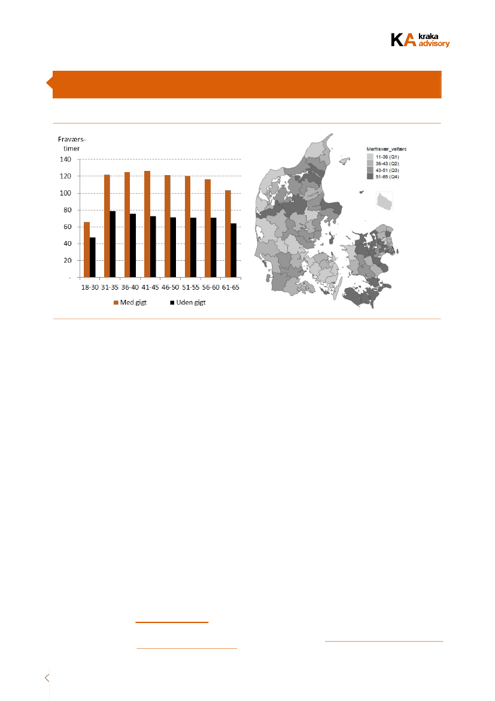This screenshot has width=495, height=701.
Task: Click the Bornholm inset on the map
Action: pos(384,201)
